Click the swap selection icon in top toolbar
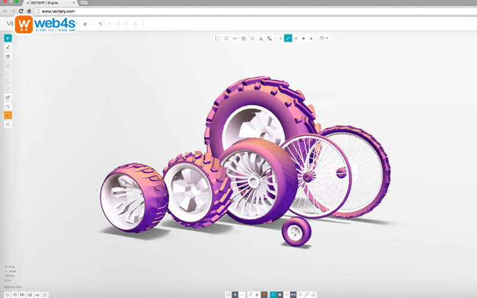The width and height of the screenshot is (477, 298). (x=270, y=38)
